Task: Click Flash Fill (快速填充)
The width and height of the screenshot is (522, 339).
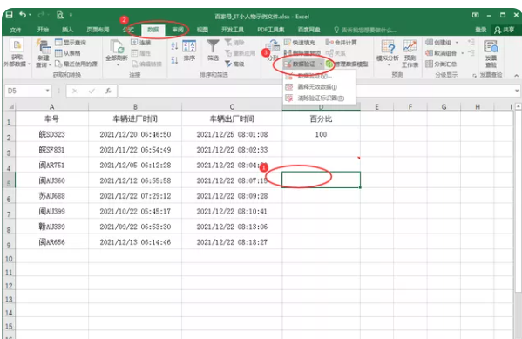Action: 299,43
